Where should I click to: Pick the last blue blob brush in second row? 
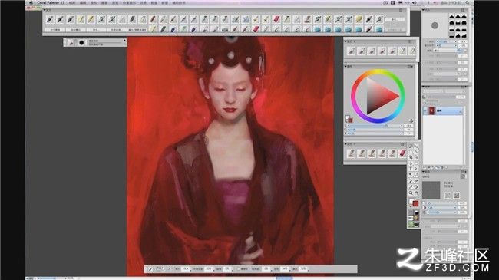(379, 30)
